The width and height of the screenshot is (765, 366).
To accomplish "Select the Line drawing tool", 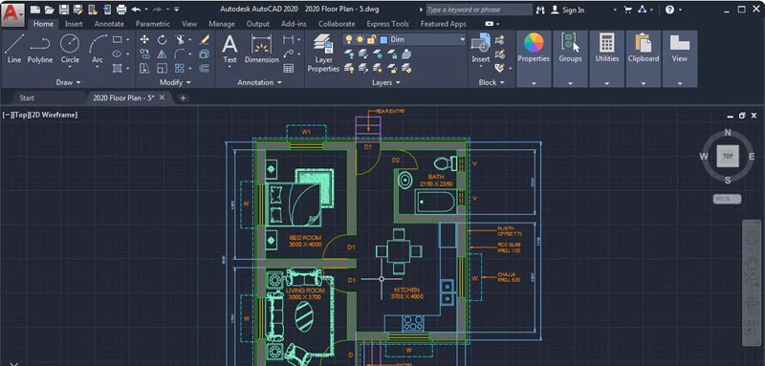I will (x=14, y=49).
